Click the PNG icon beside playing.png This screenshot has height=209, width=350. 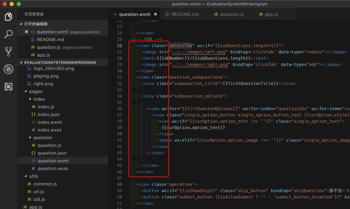[29, 76]
